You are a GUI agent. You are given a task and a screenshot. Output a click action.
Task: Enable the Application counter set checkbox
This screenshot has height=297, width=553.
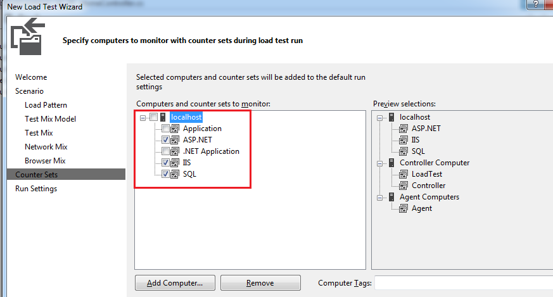(165, 129)
